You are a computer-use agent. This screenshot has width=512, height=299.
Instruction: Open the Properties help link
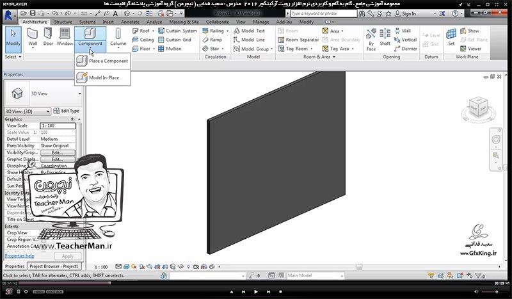click(19, 256)
